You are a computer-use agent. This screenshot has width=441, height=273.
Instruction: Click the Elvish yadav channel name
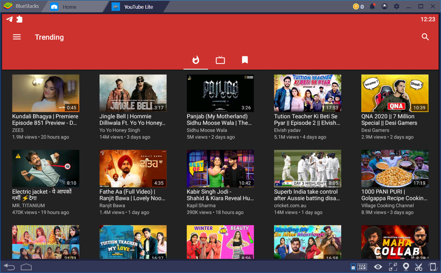(287, 130)
